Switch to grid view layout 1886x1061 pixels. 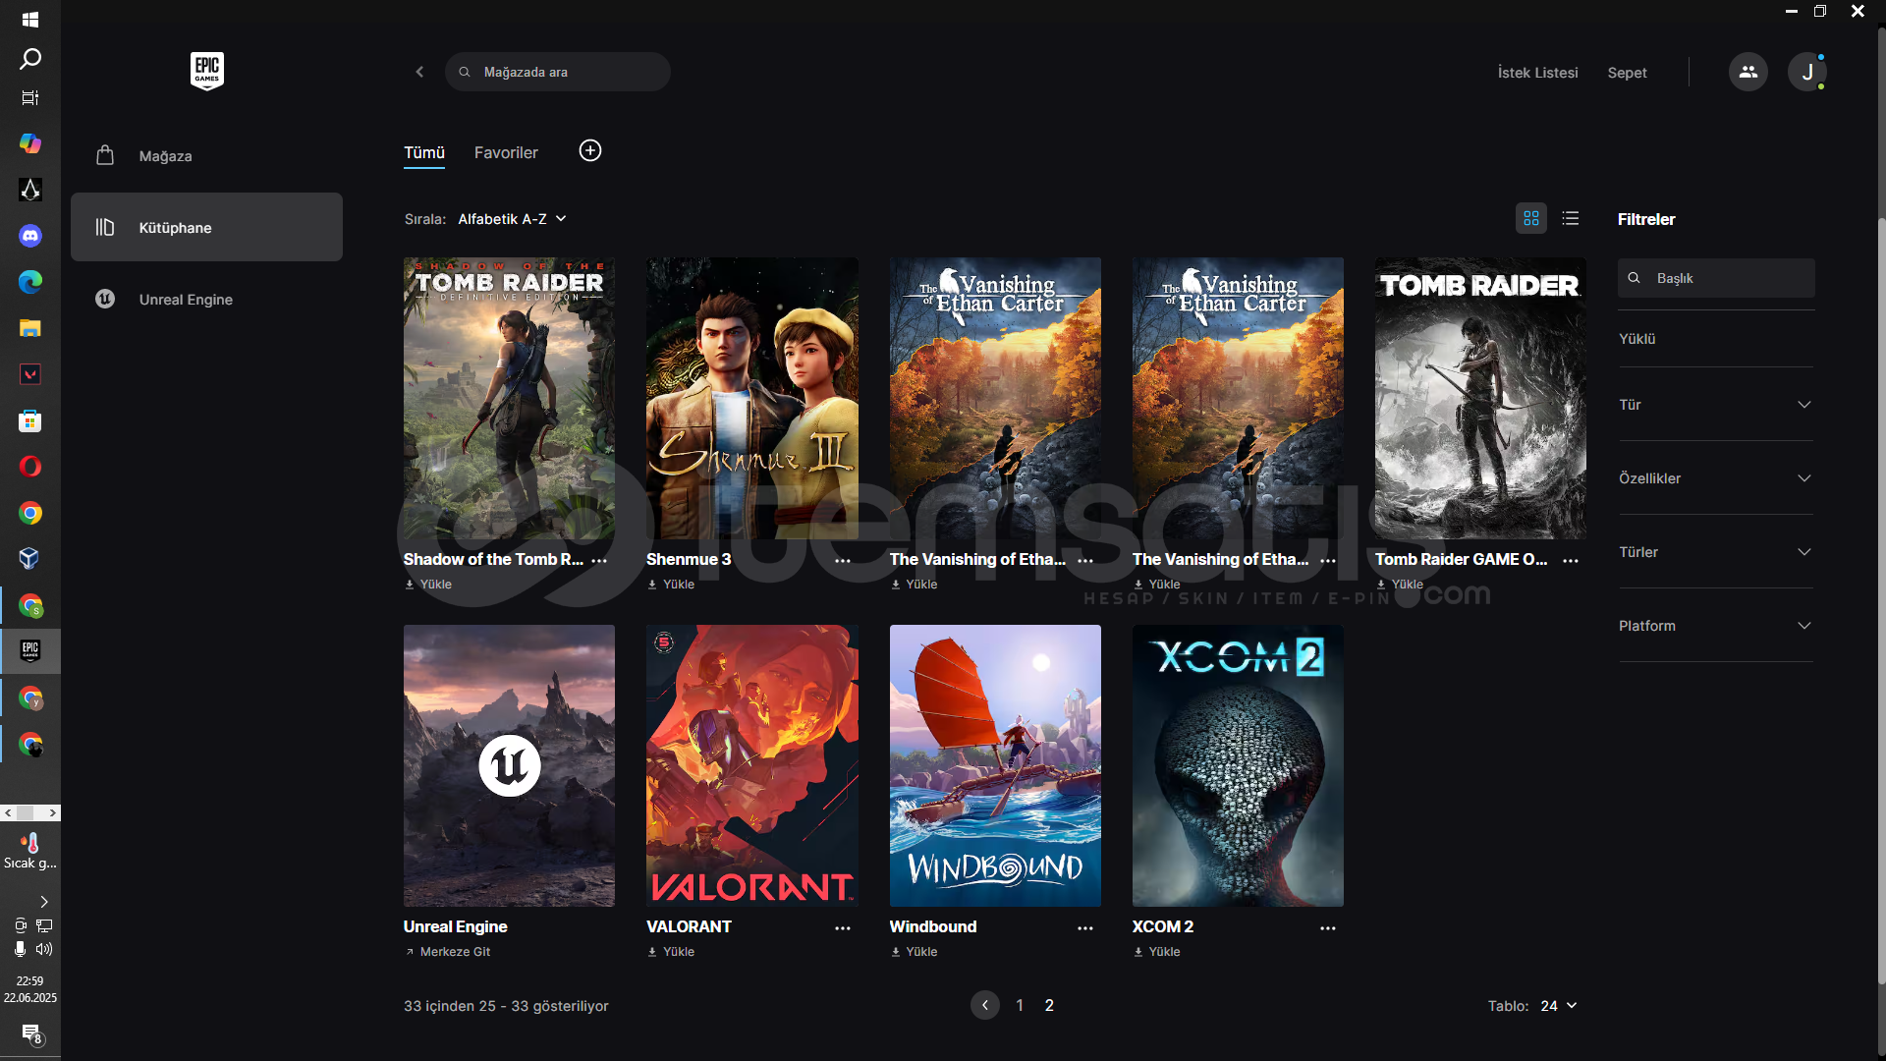coord(1530,218)
